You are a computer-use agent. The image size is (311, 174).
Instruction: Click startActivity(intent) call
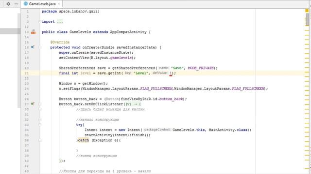[107, 135]
